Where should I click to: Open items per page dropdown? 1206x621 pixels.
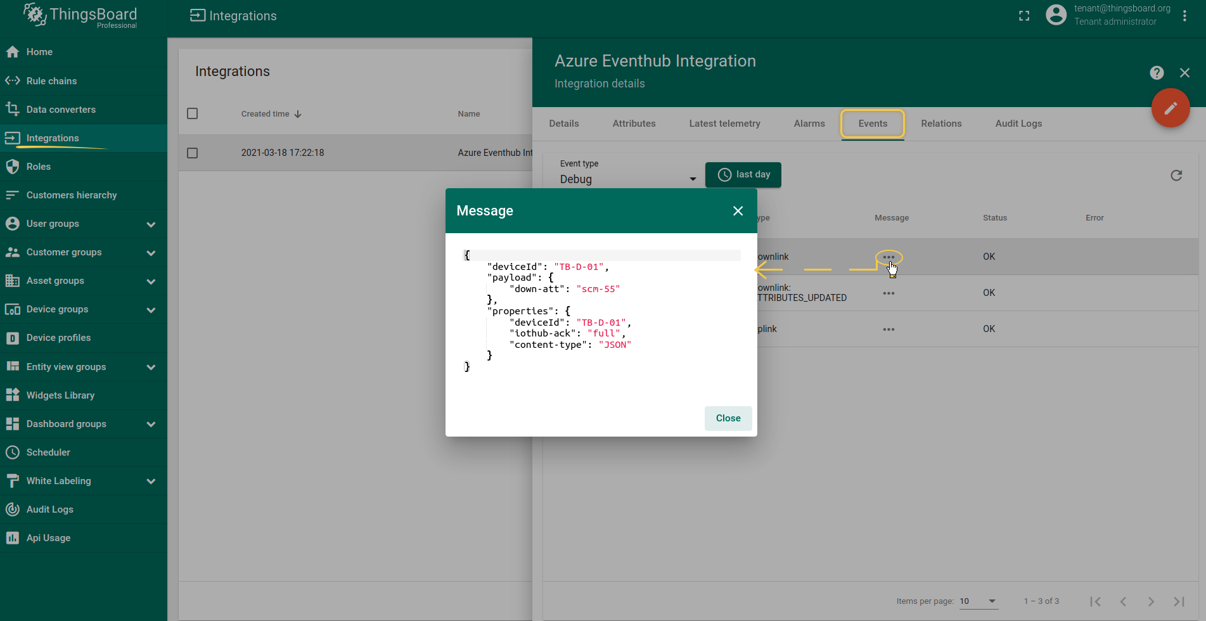978,601
